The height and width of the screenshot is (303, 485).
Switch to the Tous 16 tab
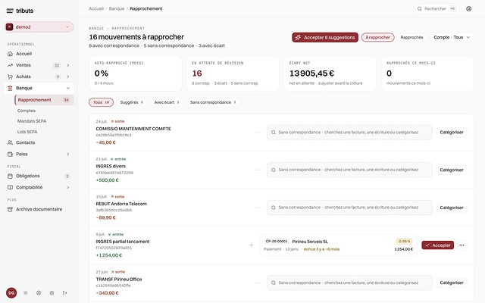[101, 102]
